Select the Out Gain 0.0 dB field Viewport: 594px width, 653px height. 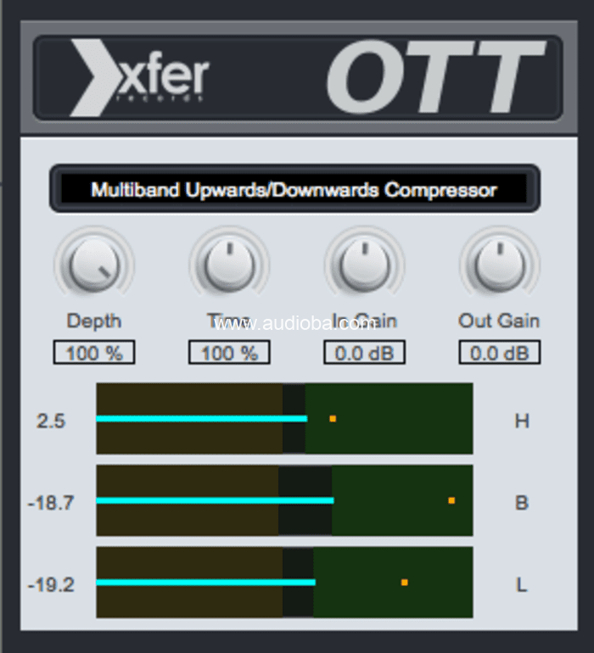point(500,353)
